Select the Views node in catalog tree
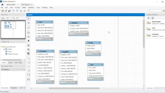 pos(10,52)
